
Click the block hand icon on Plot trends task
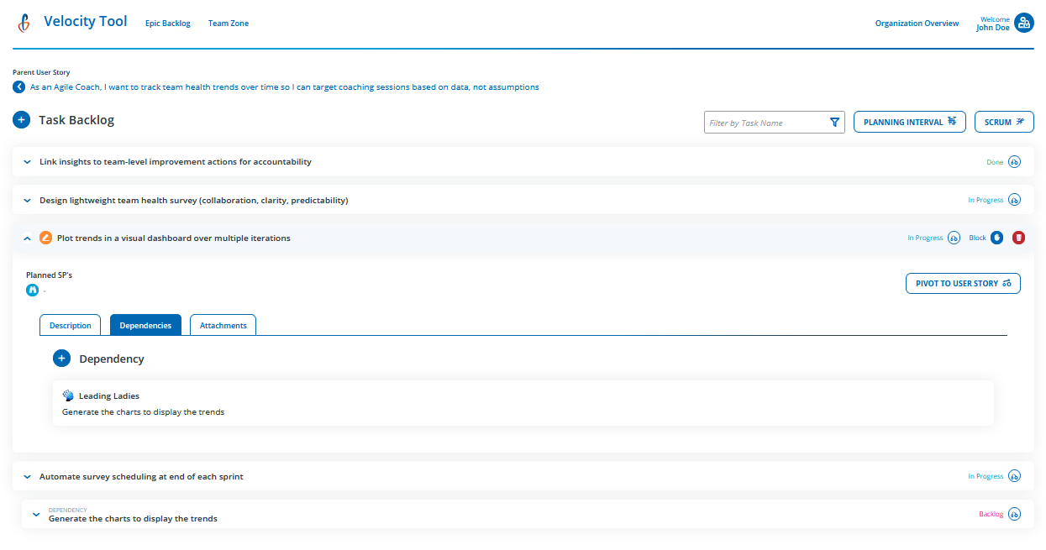(996, 238)
